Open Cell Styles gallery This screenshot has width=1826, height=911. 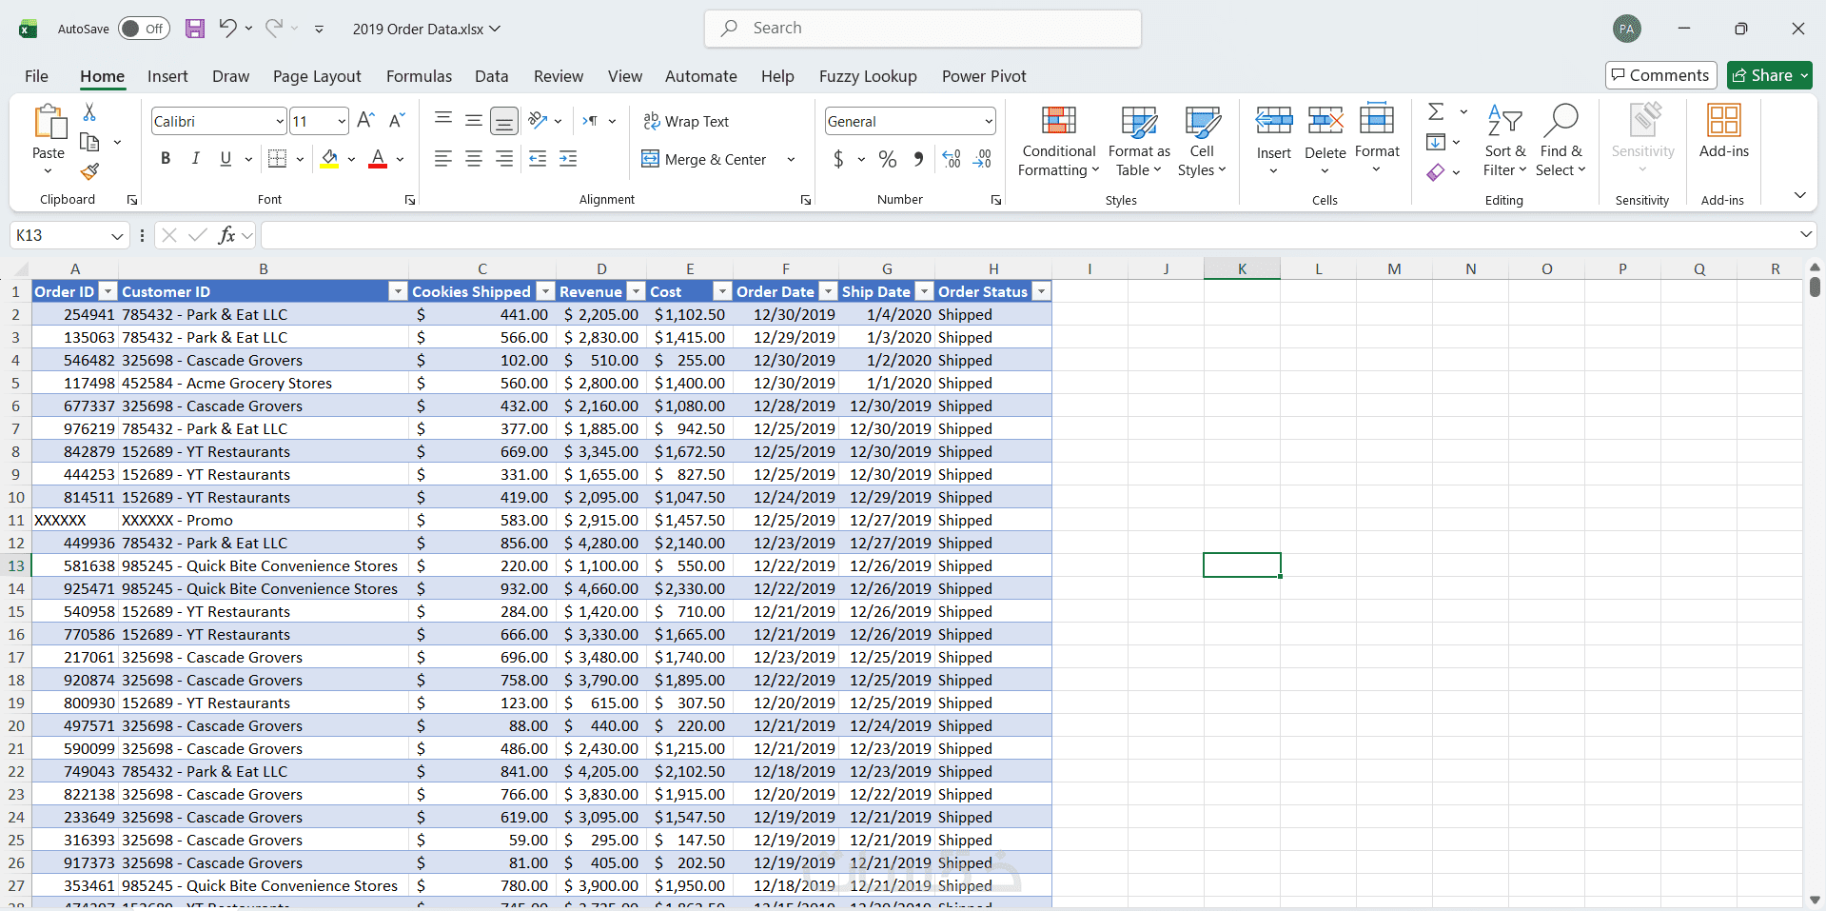coord(1202,141)
